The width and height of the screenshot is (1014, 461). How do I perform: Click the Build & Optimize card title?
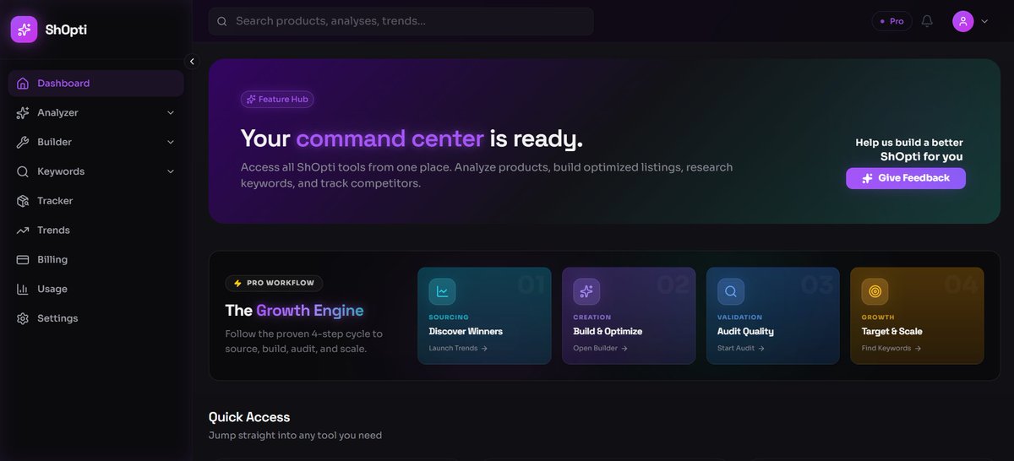coord(608,332)
